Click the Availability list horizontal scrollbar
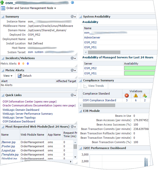The width and height of the screenshot is (158, 170). coord(104,52)
